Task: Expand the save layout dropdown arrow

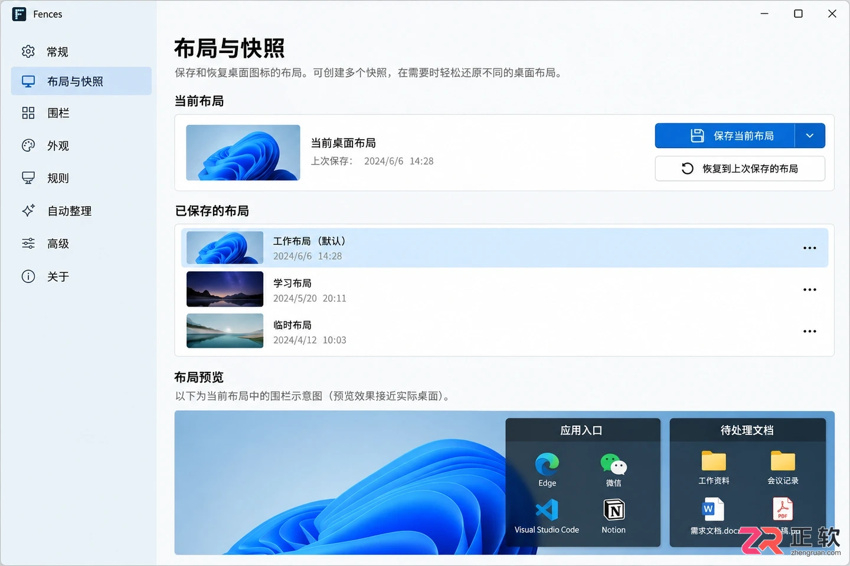Action: (810, 136)
